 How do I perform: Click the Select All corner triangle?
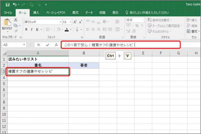tap(4, 53)
